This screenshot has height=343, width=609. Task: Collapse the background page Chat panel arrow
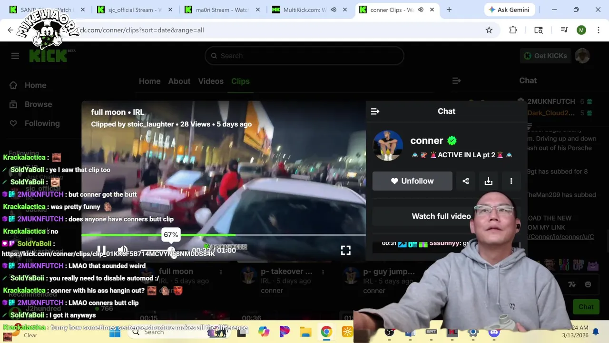tap(456, 81)
